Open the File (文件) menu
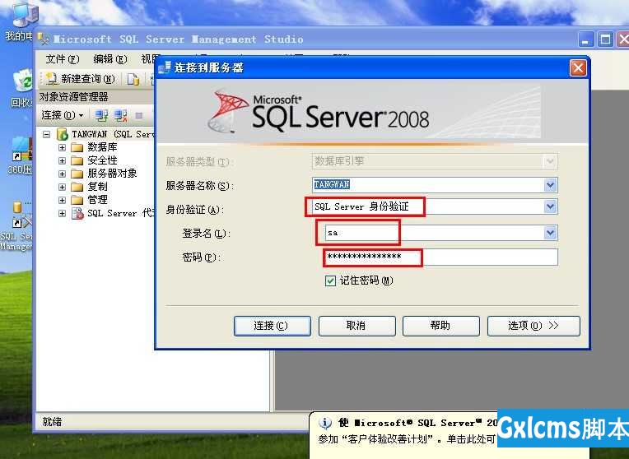Screen dimensions: 629x459 [x=63, y=59]
